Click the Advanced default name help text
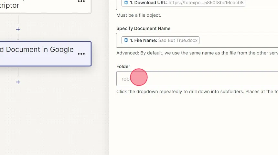Image resolution: width=278 pixels, height=155 pixels. pyautogui.click(x=197, y=53)
